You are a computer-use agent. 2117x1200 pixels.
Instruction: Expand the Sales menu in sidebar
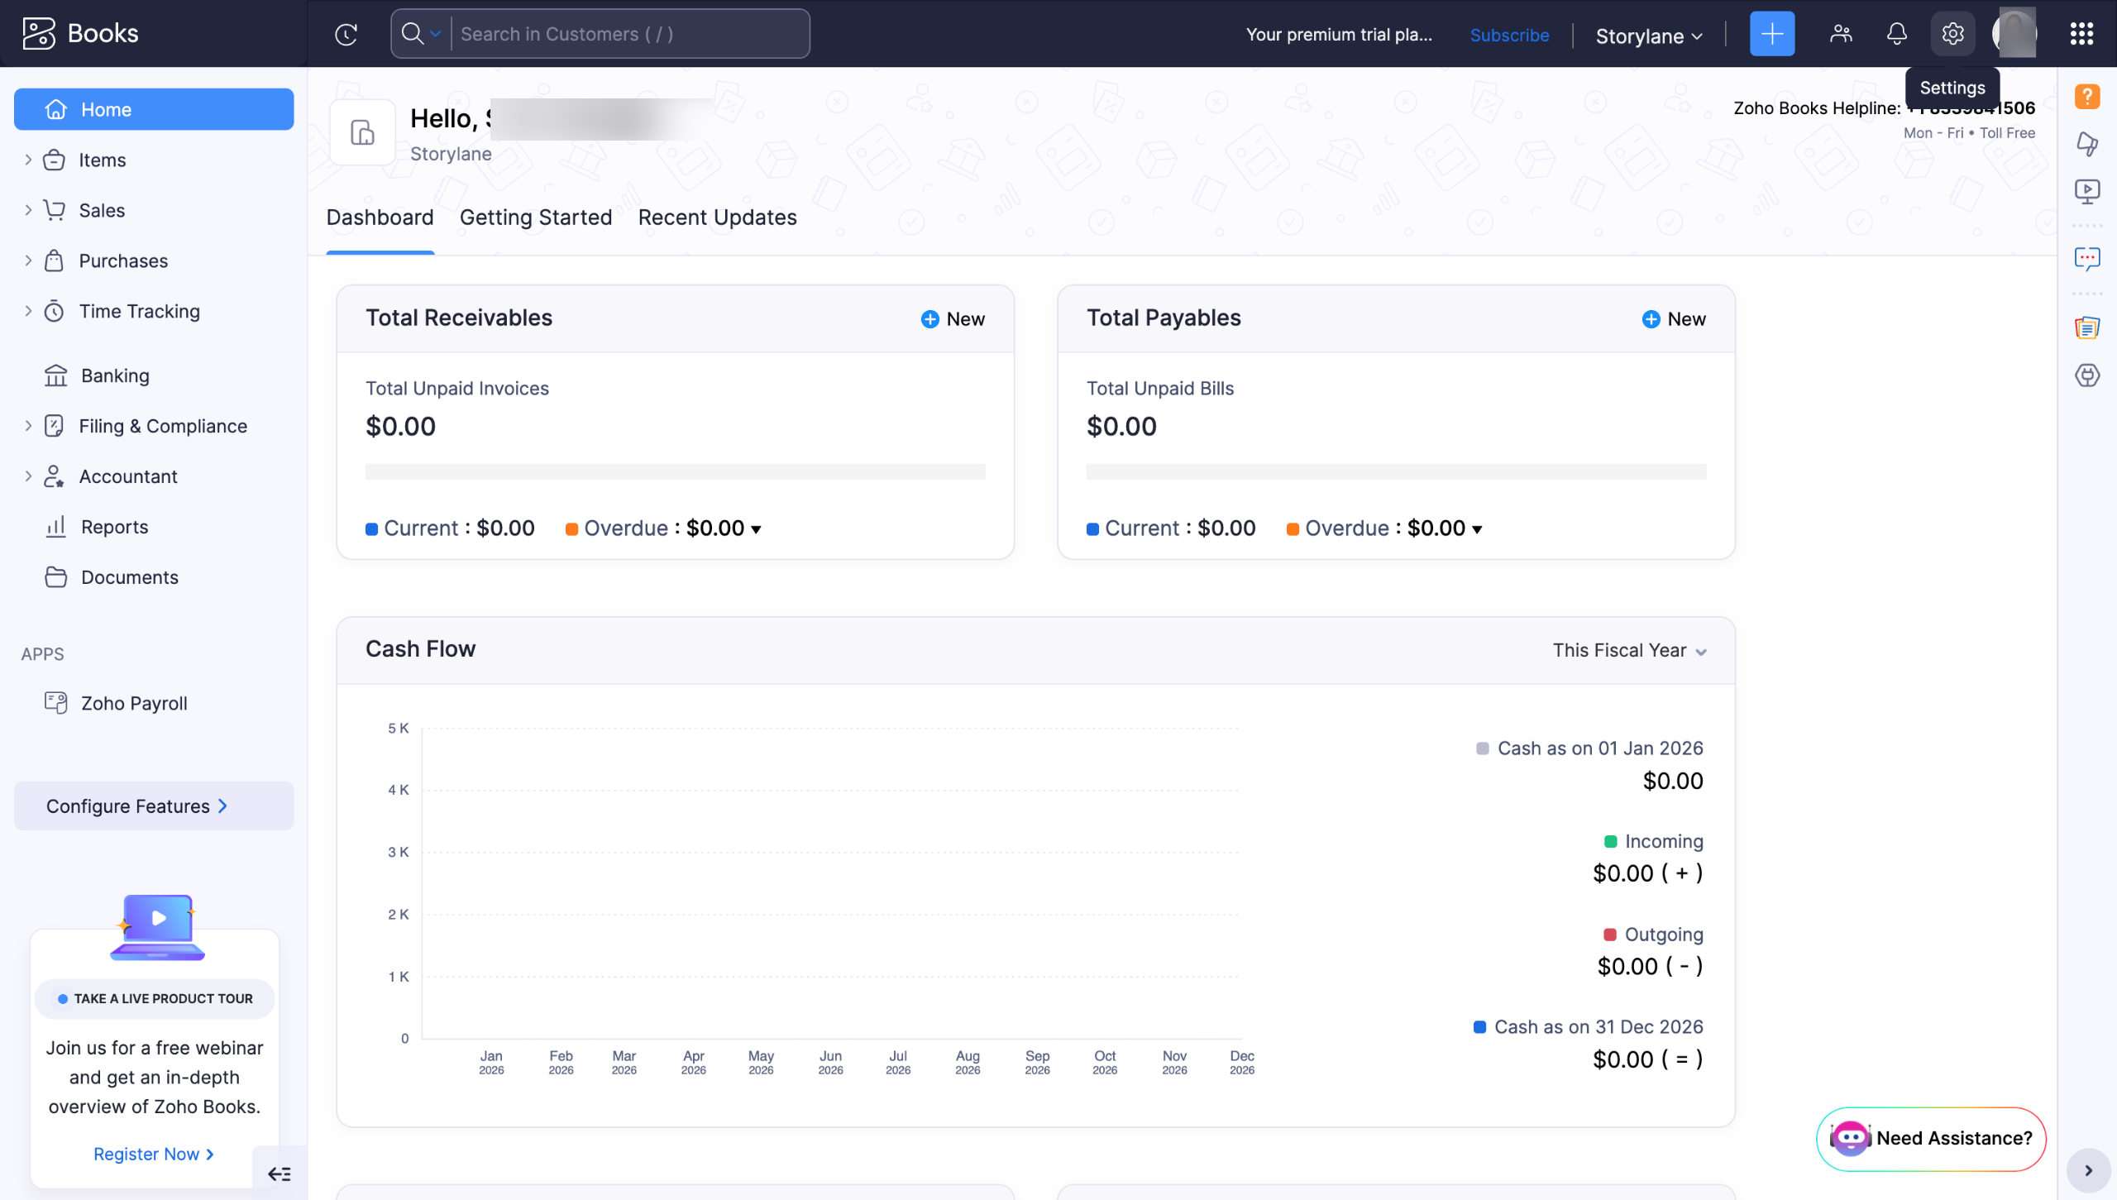[102, 210]
